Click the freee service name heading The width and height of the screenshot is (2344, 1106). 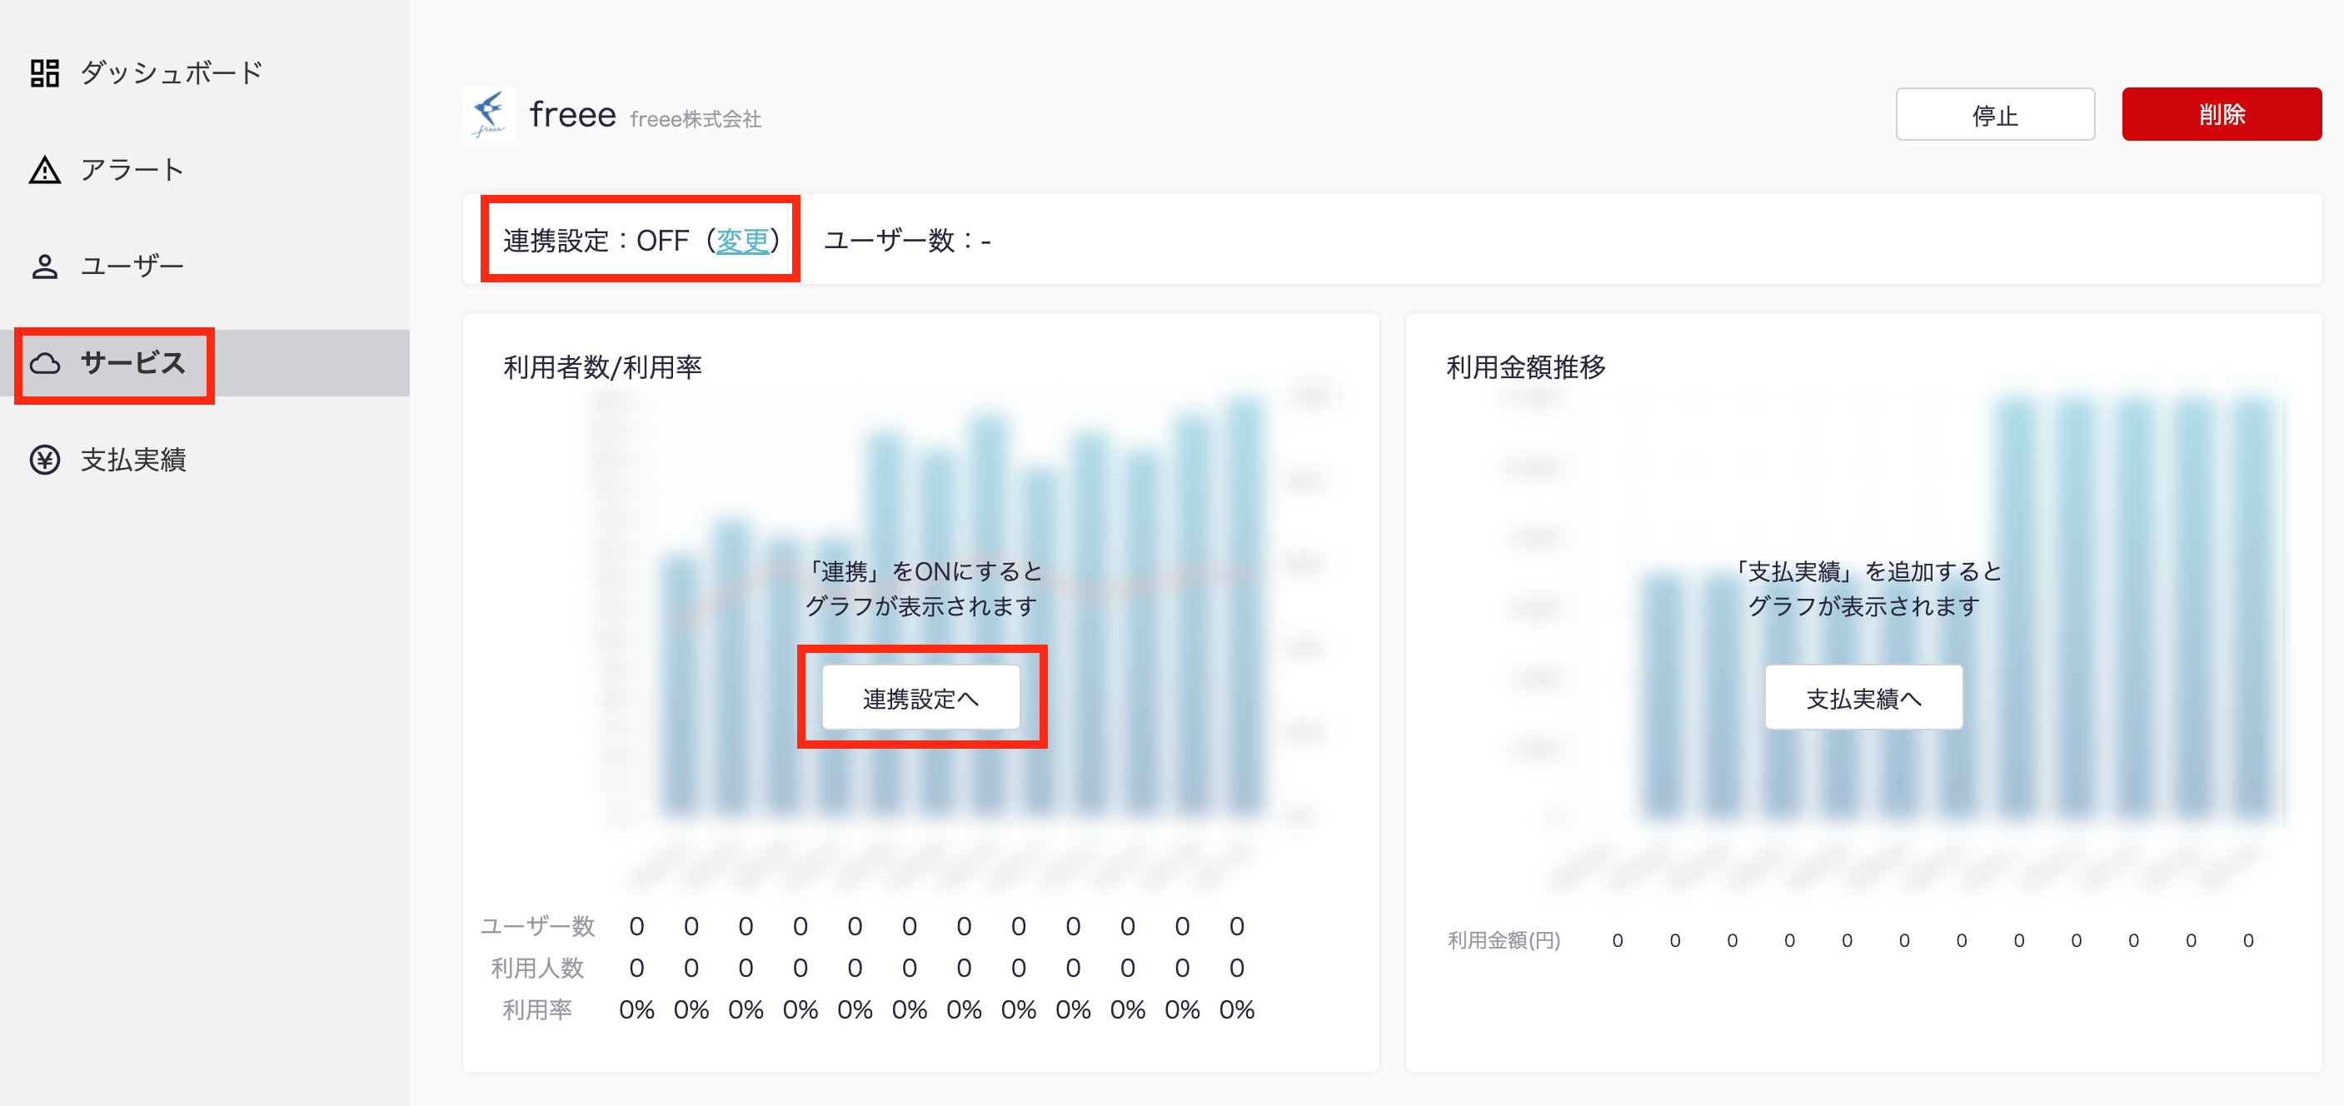(572, 116)
